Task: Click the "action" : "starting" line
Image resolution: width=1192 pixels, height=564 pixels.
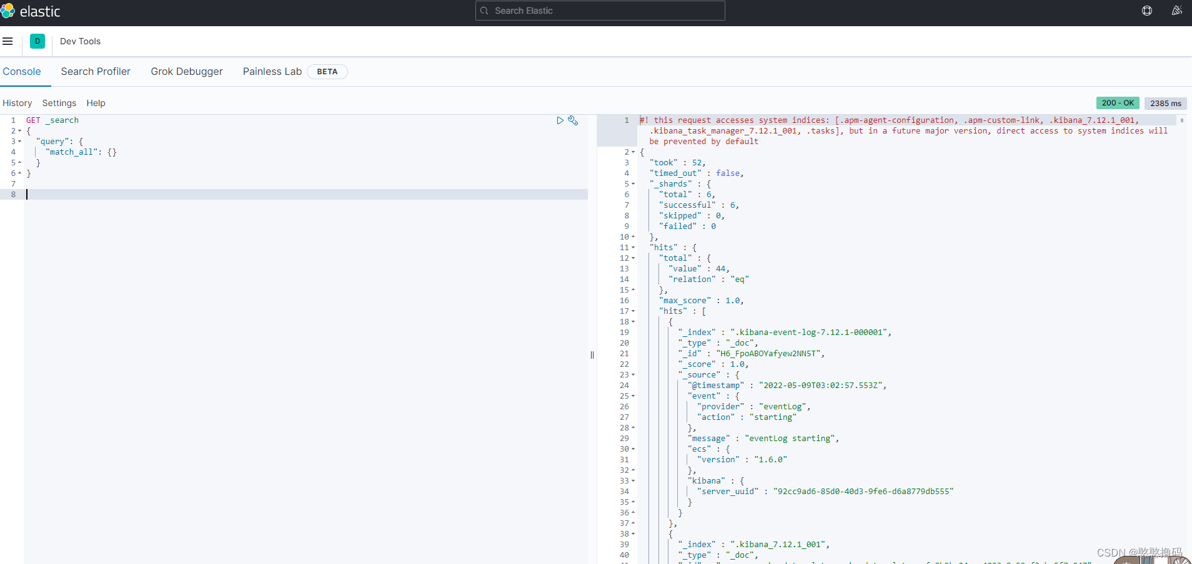Action: tap(747, 417)
